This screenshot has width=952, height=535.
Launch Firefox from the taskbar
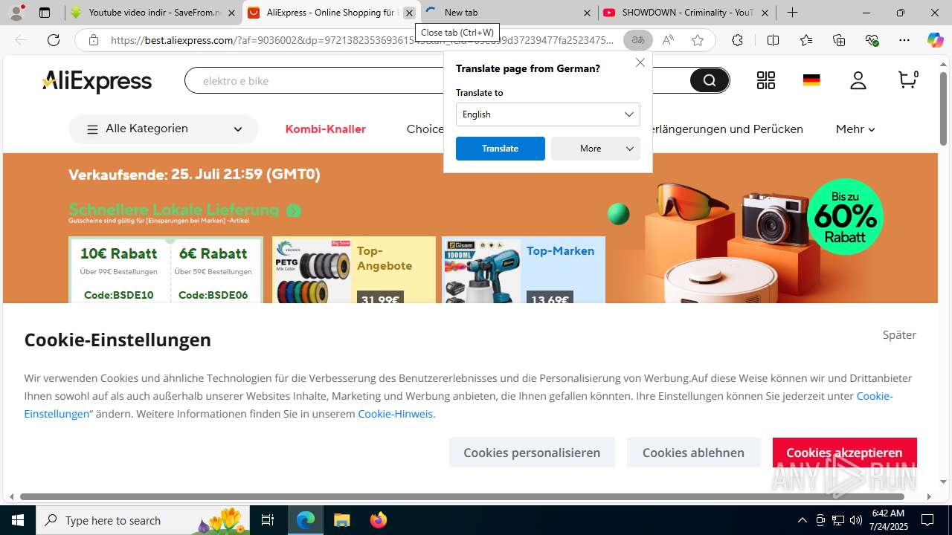click(x=379, y=520)
